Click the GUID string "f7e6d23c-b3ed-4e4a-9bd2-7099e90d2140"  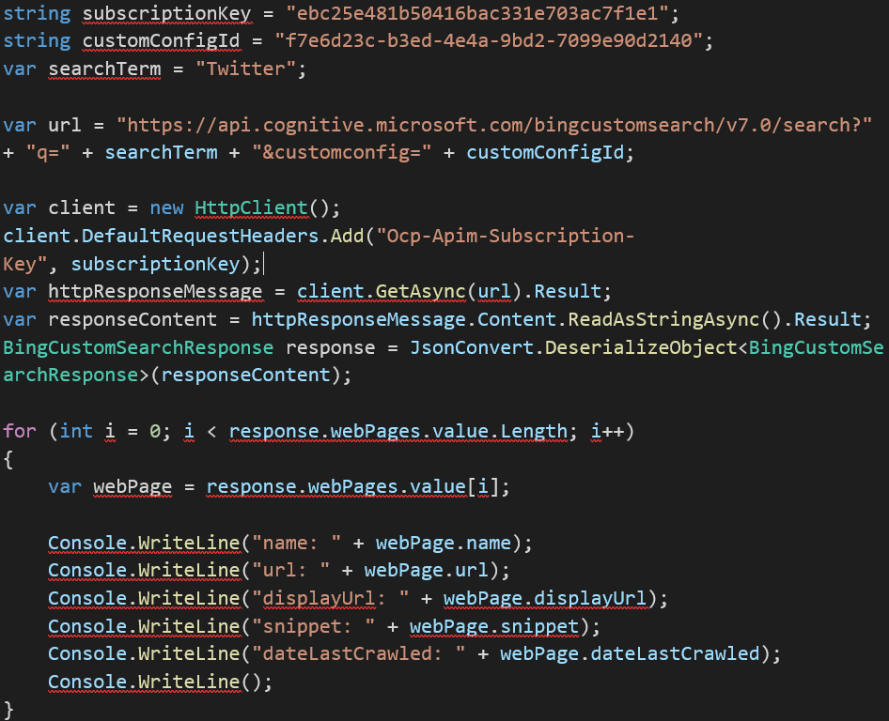click(x=489, y=40)
